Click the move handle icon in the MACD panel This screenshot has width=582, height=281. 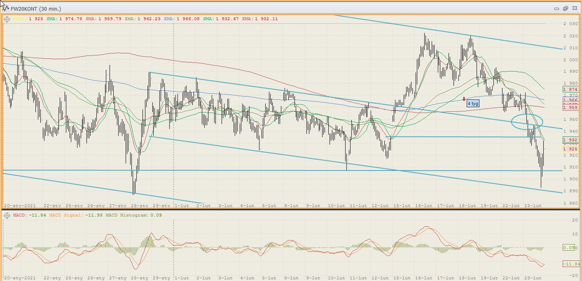pos(7,215)
